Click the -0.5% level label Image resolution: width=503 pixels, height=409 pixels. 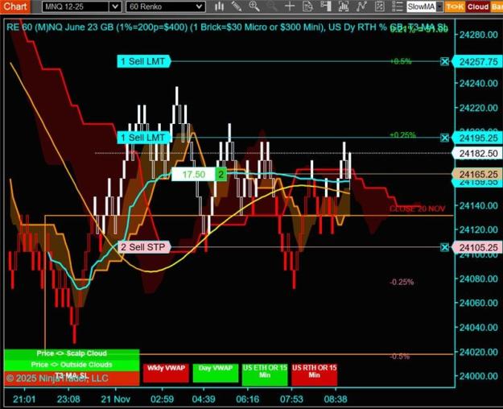pos(400,357)
